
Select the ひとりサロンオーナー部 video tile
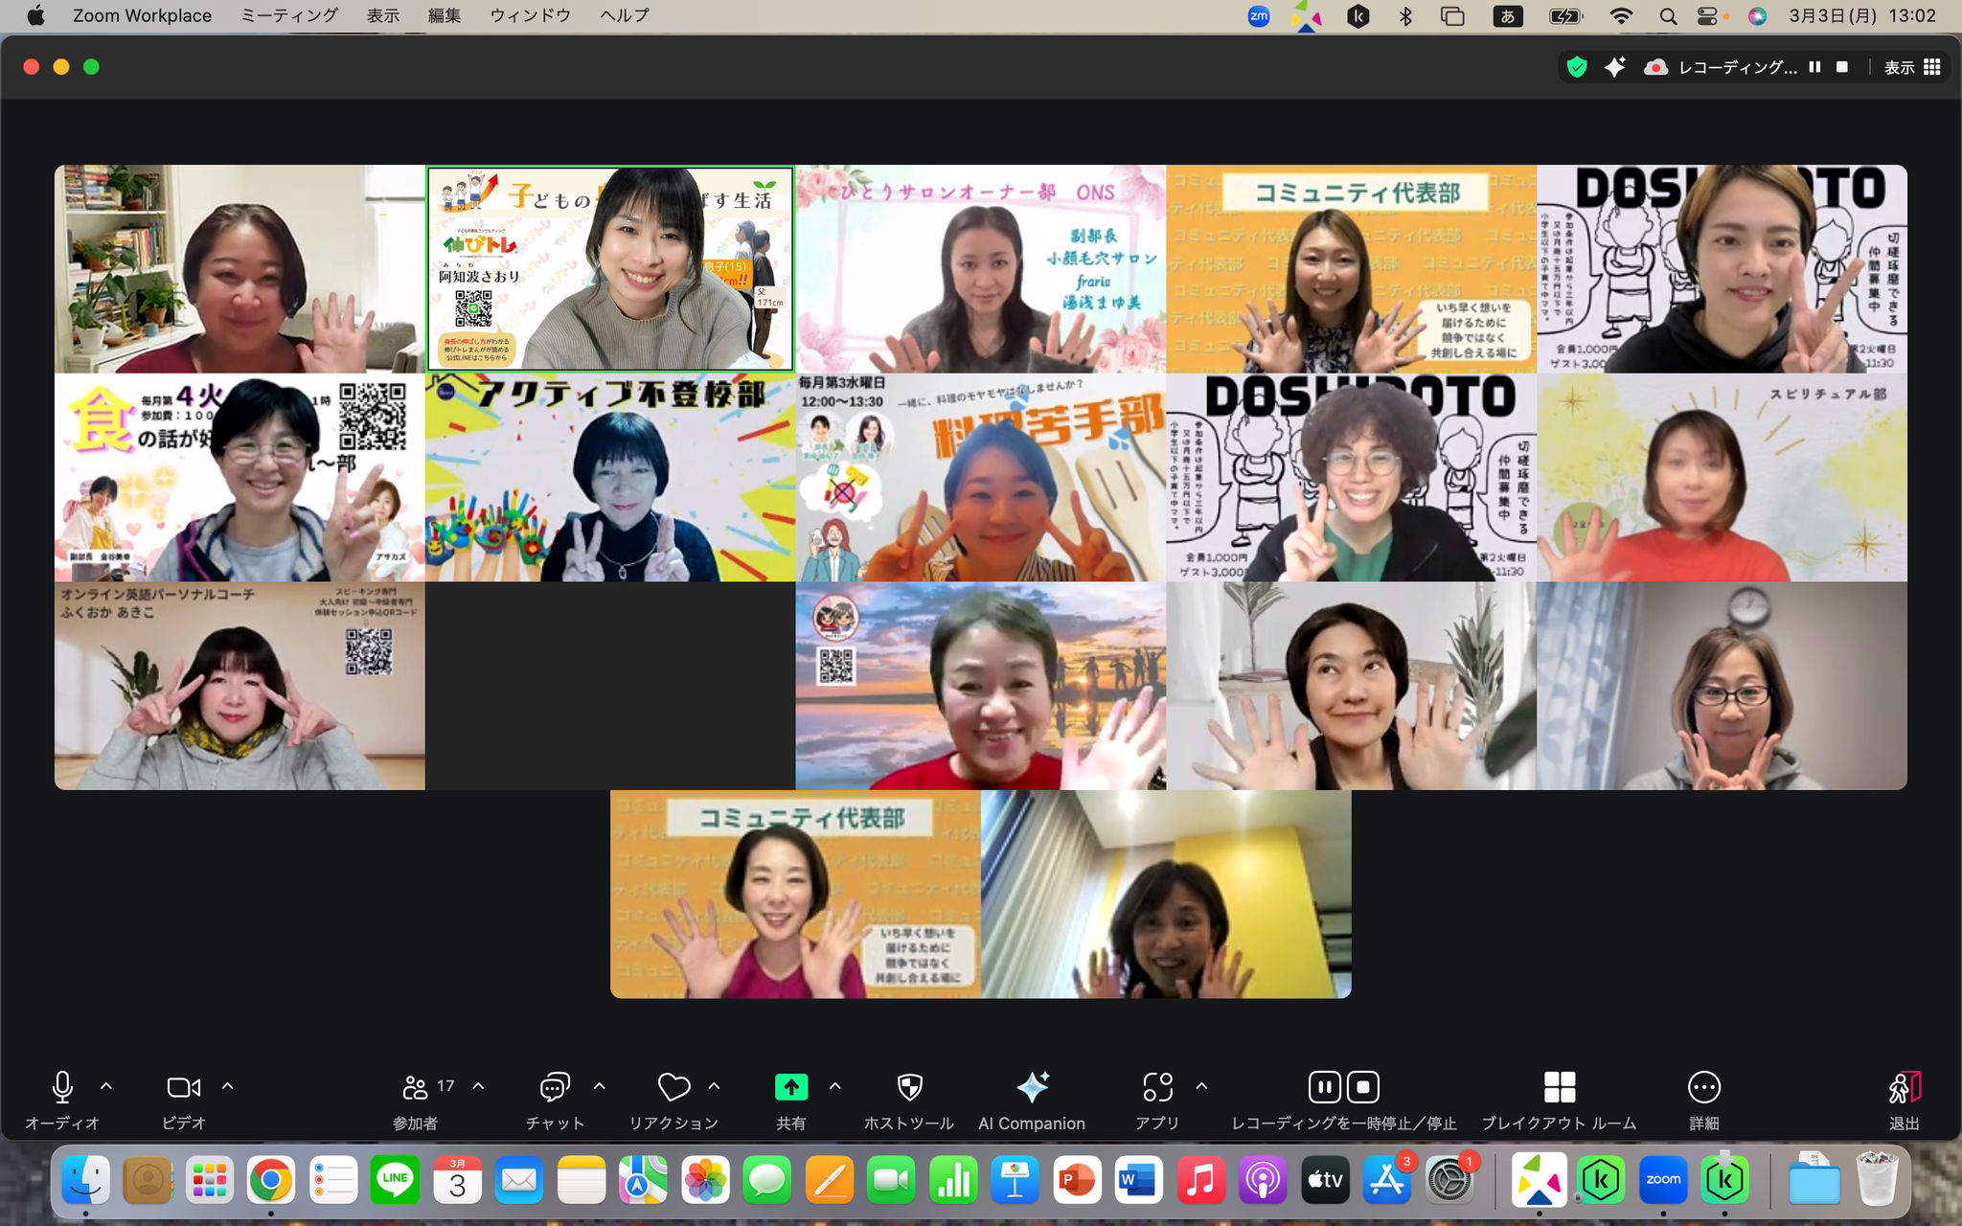tap(981, 268)
